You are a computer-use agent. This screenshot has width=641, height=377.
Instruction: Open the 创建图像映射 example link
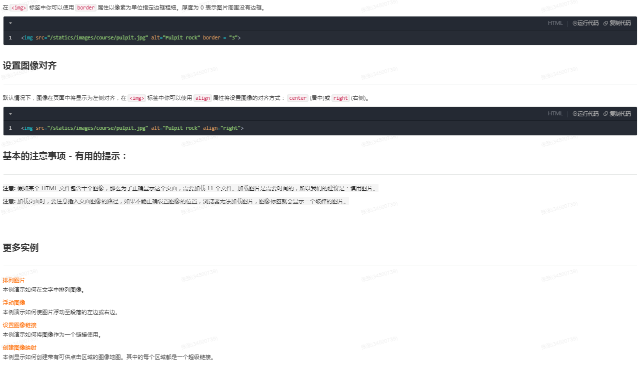point(19,348)
